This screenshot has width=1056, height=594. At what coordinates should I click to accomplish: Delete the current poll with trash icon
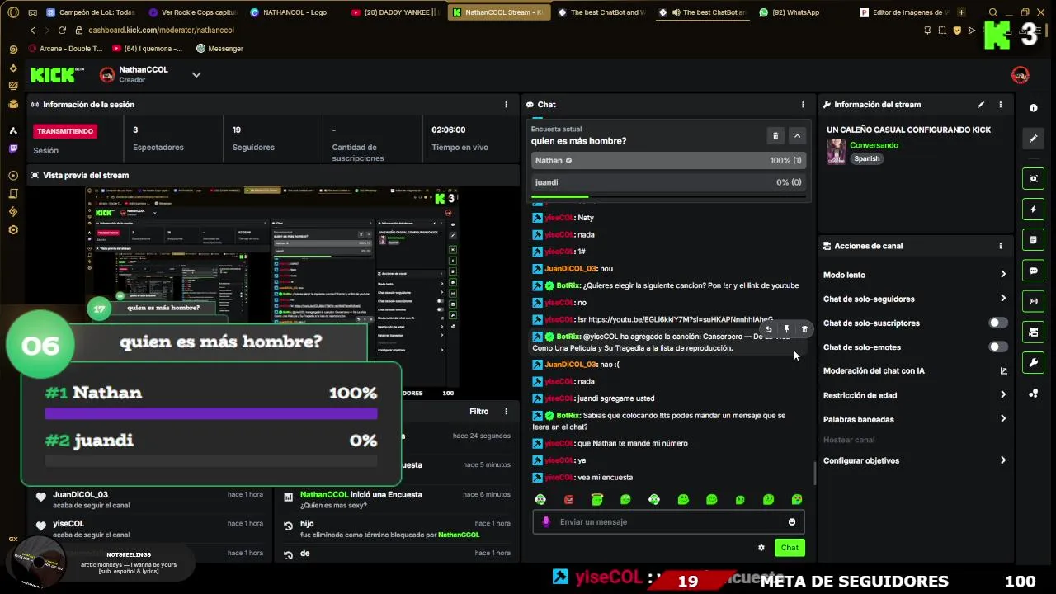775,135
